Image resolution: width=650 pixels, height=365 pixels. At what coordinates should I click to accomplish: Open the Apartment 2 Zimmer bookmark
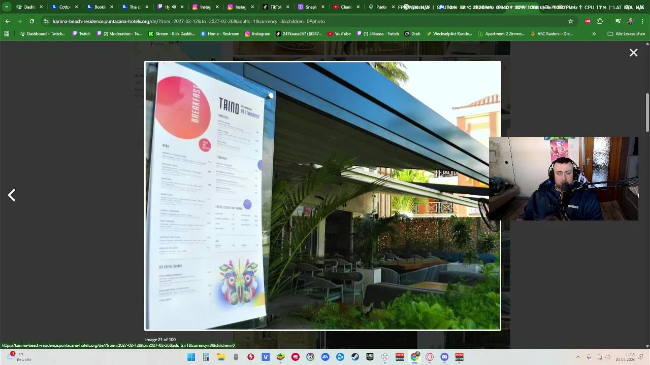click(x=501, y=33)
